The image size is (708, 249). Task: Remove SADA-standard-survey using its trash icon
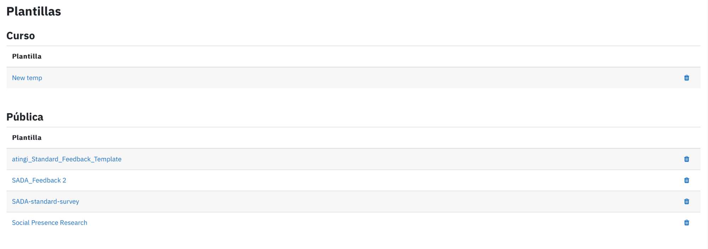coord(686,201)
